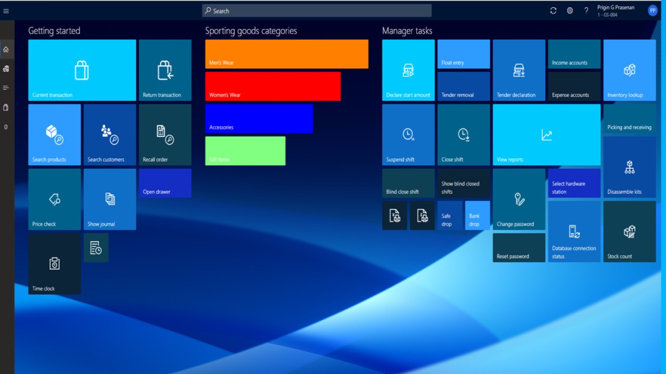Click the Reset password tile
Screen dimensions: 666x374
519,247
